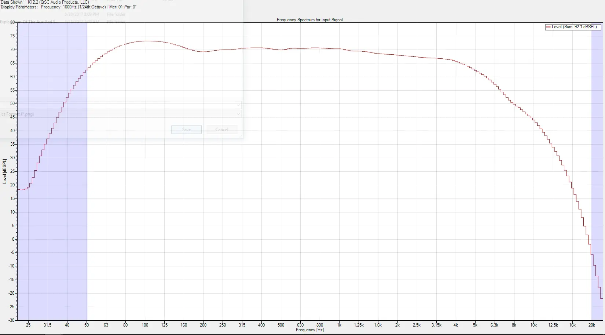
Task: Click the faded Save button in the save dialog
Action: click(x=186, y=130)
